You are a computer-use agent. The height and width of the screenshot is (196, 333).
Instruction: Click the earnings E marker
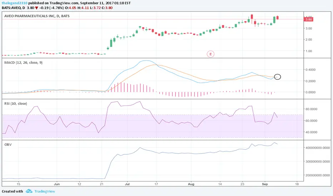pos(210,54)
